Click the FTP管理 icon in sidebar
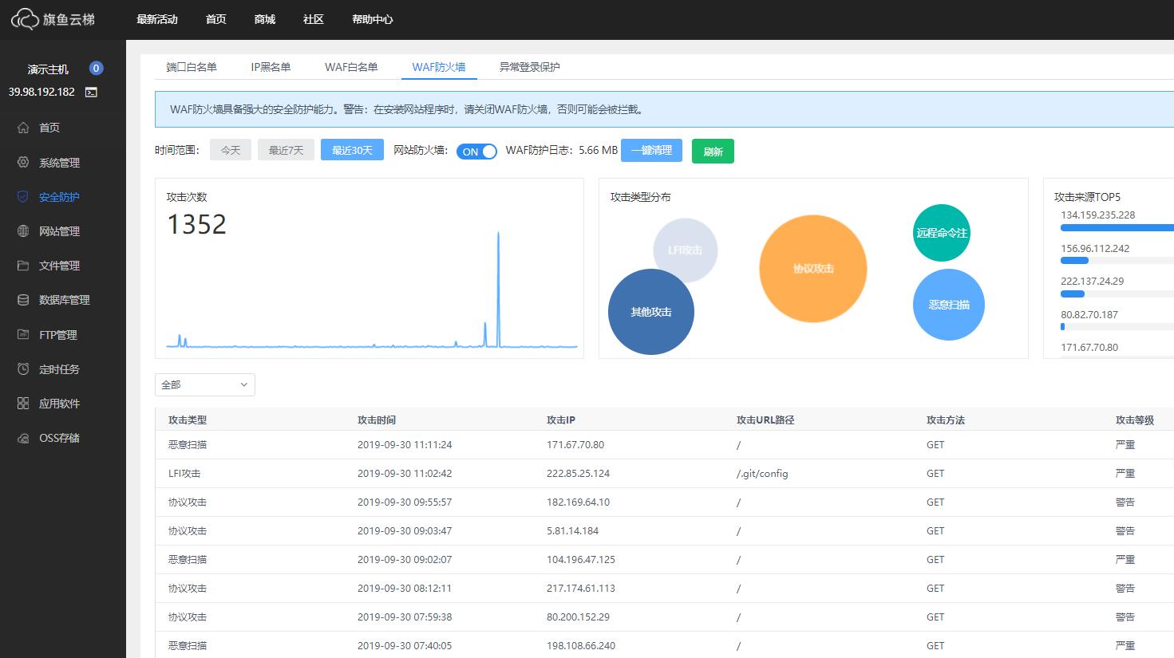 [23, 334]
